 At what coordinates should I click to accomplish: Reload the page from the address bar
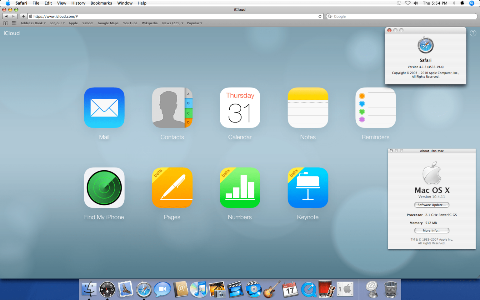[320, 16]
